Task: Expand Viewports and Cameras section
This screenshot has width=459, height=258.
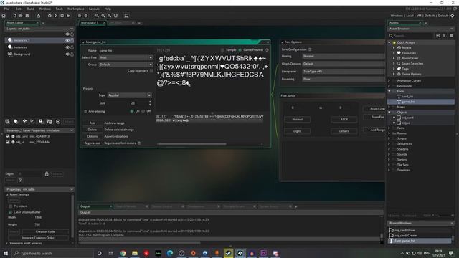Action: tap(7, 243)
